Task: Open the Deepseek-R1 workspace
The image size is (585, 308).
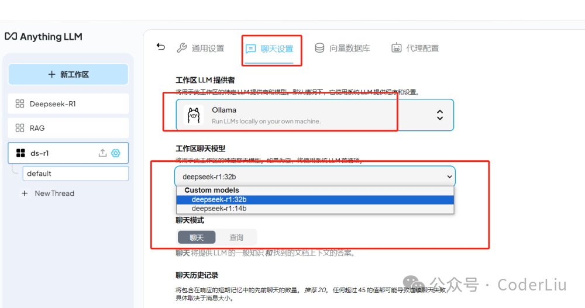Action: (68, 103)
